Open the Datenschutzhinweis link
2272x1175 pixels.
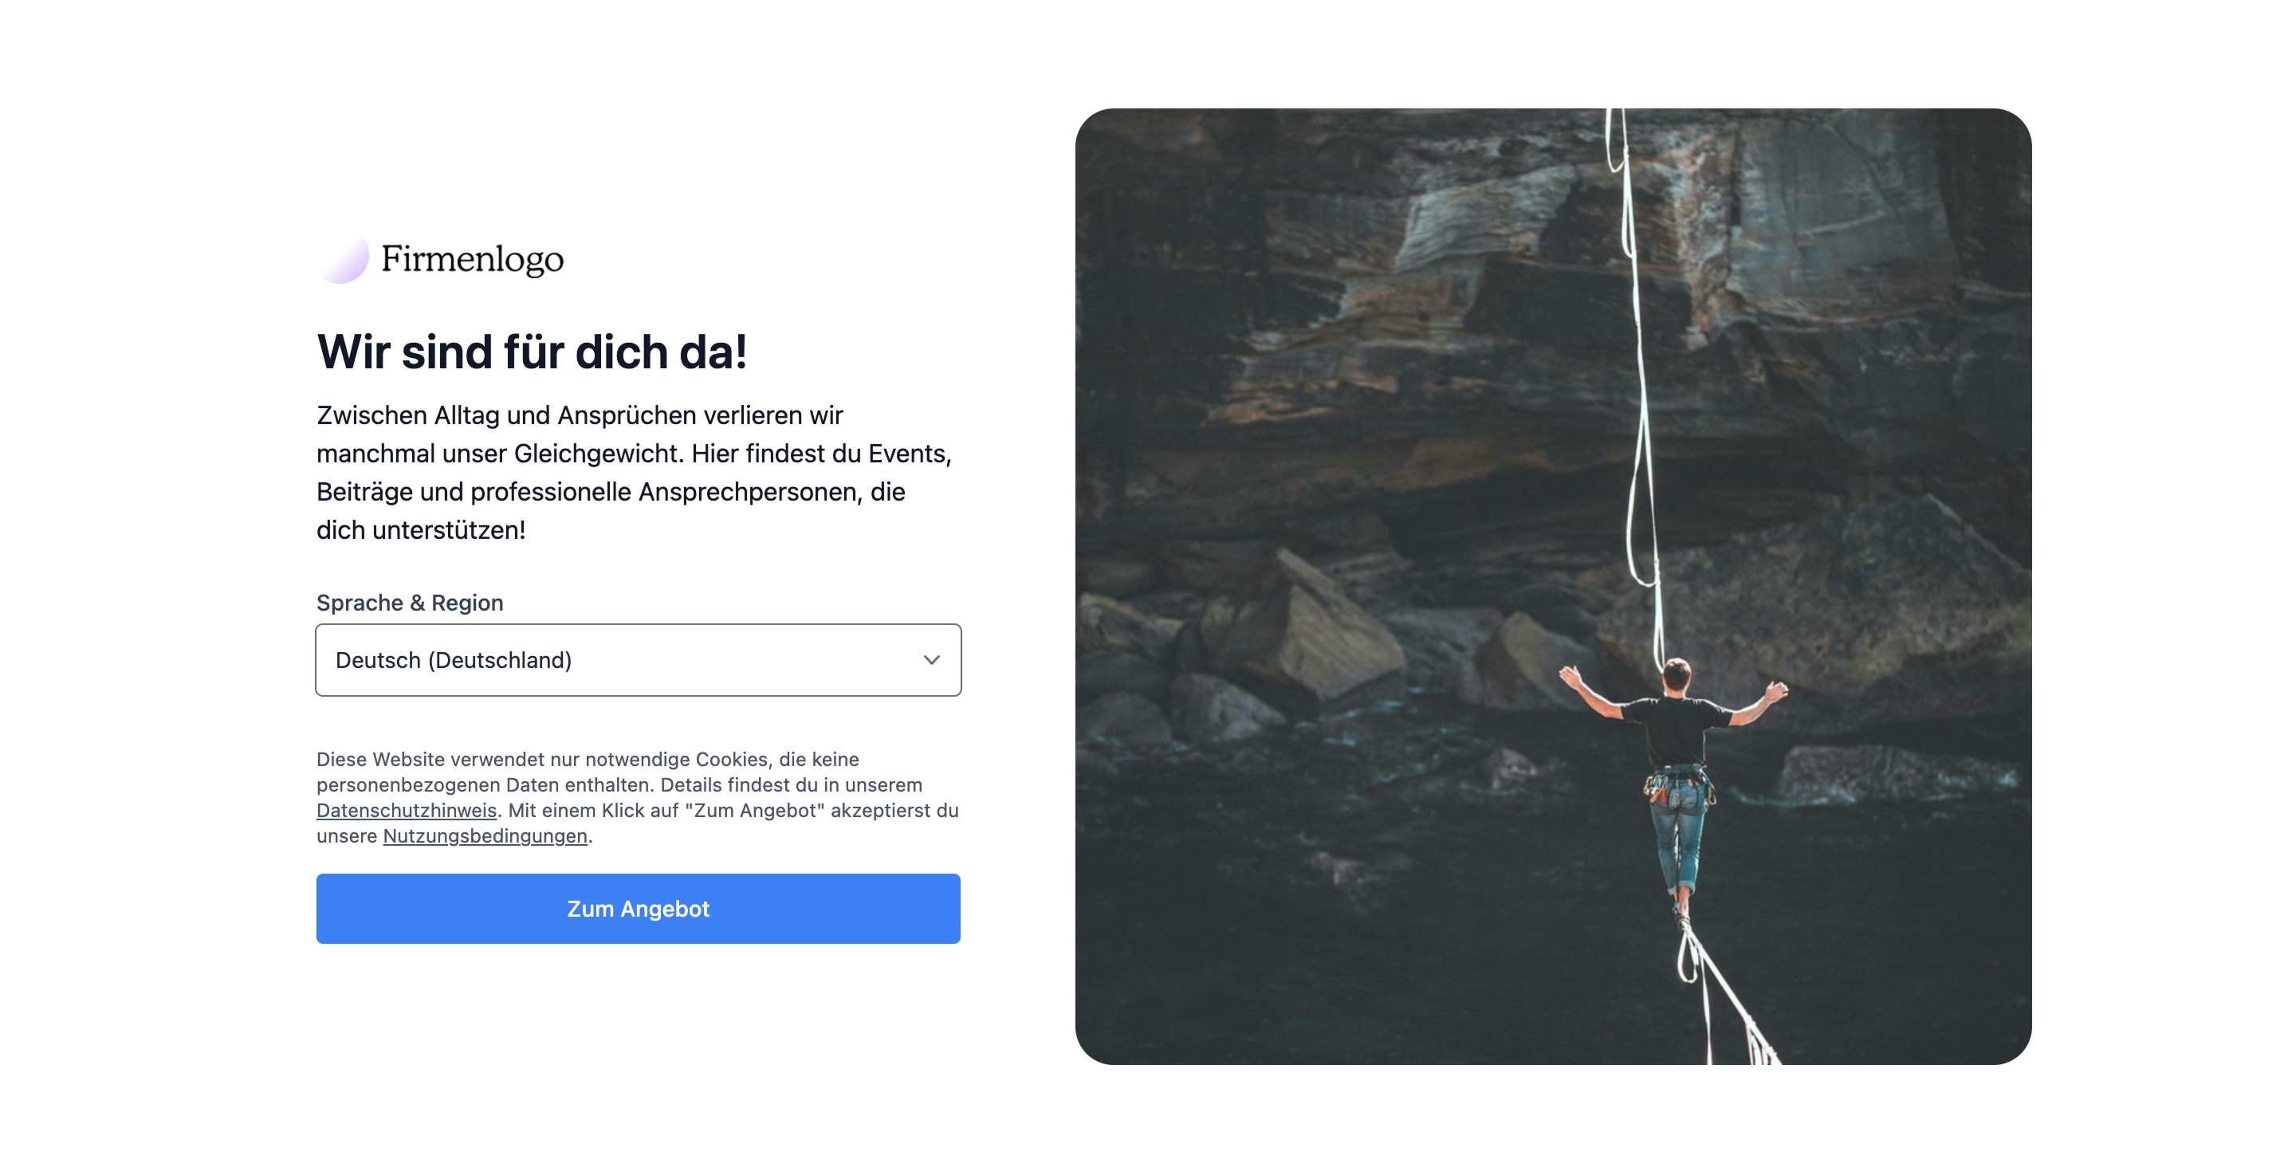coord(407,810)
